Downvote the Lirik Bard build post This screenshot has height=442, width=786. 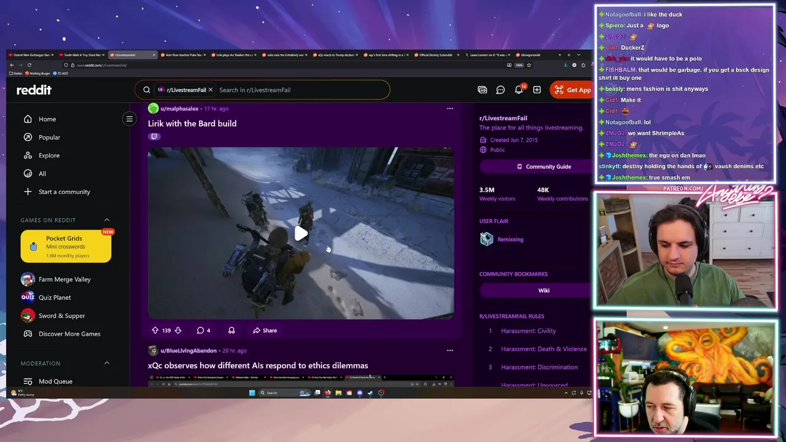pyautogui.click(x=178, y=330)
